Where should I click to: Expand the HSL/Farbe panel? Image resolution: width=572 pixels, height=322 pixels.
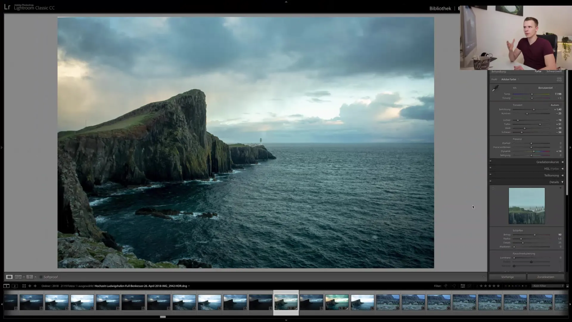(x=562, y=169)
